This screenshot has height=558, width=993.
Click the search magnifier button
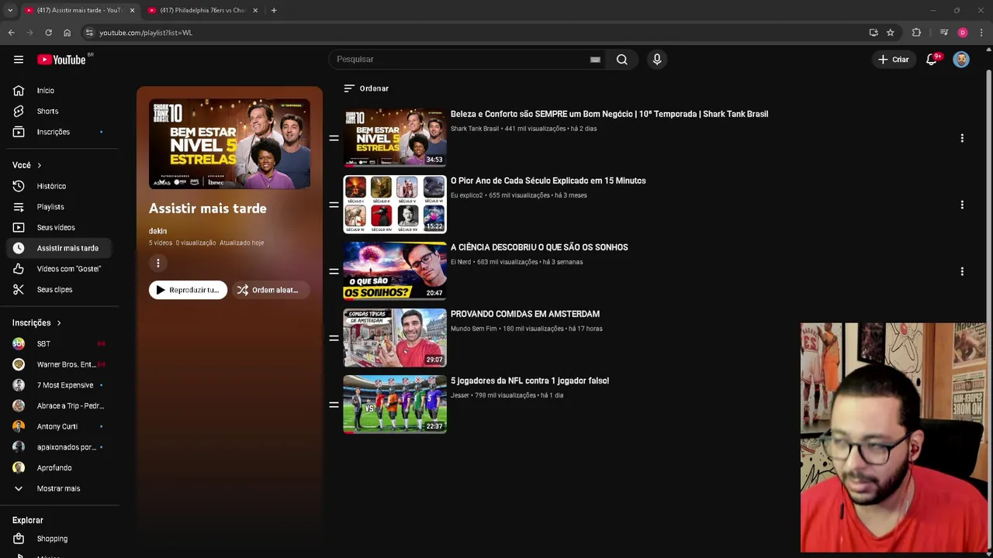(x=621, y=60)
